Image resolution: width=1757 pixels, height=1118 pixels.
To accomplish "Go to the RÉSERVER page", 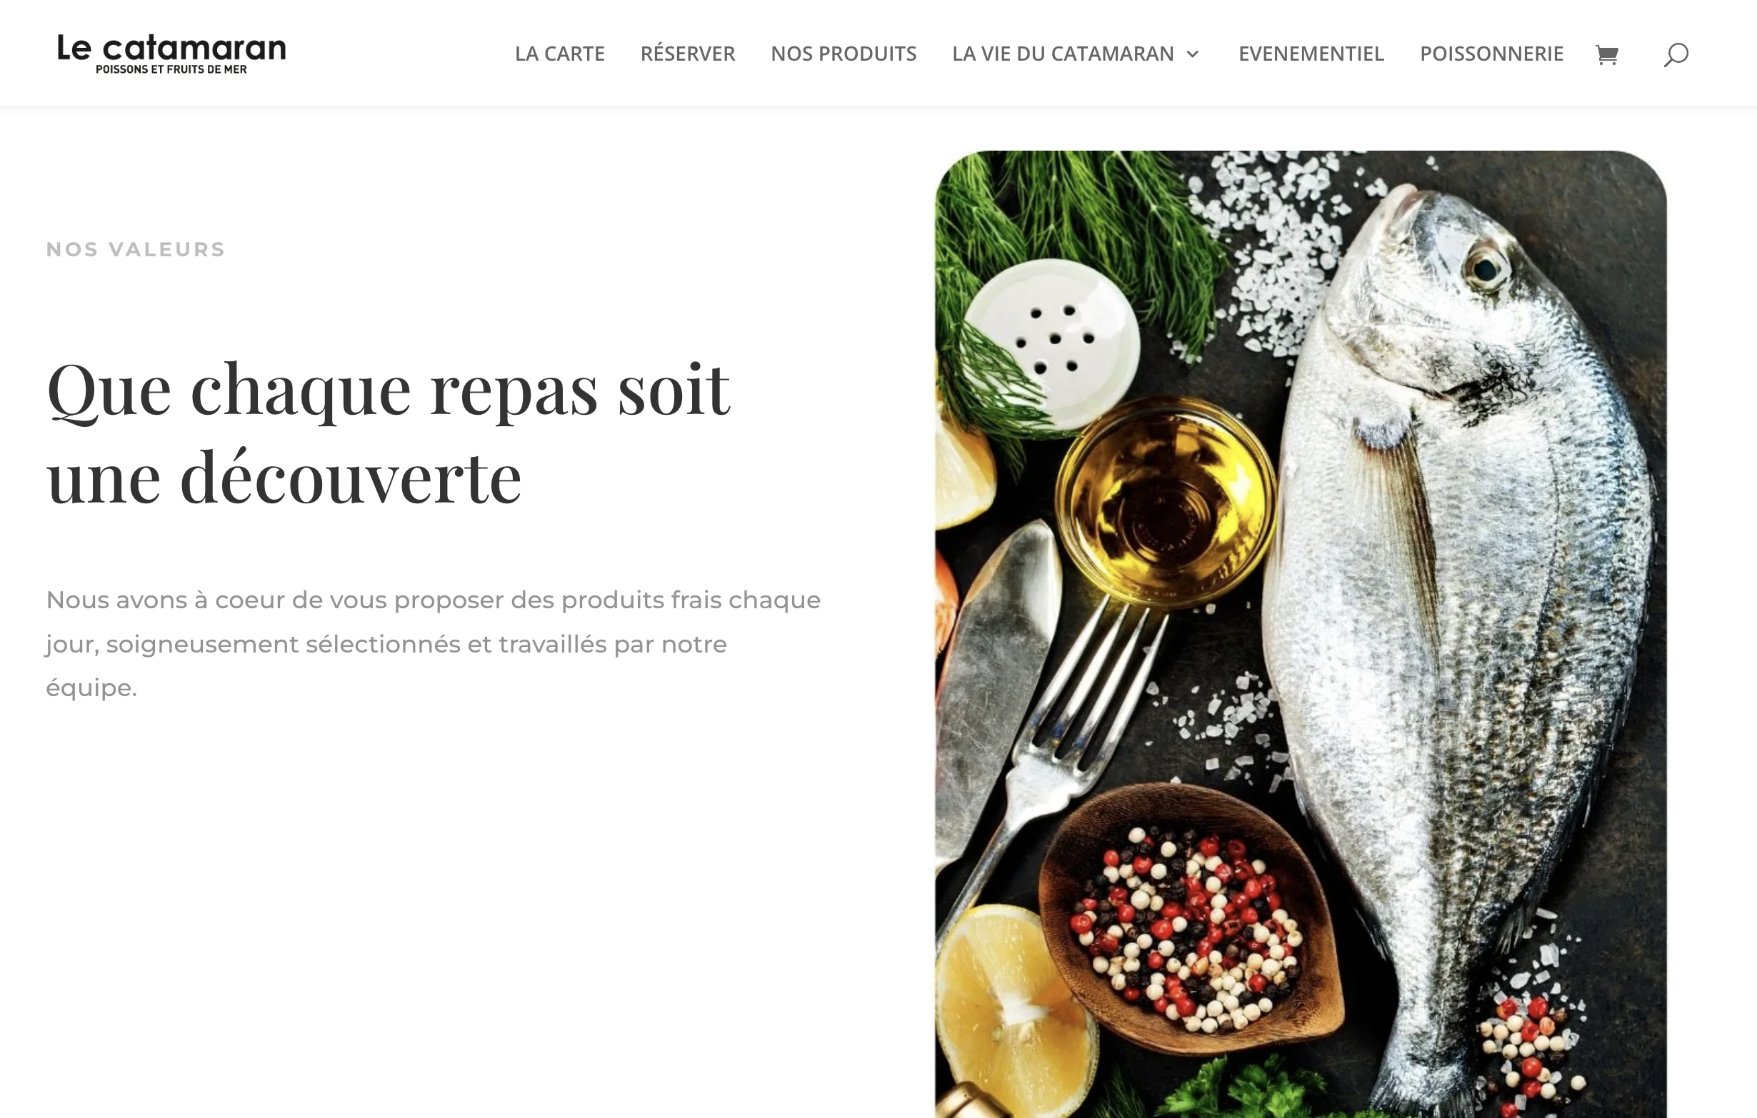I will (x=687, y=54).
